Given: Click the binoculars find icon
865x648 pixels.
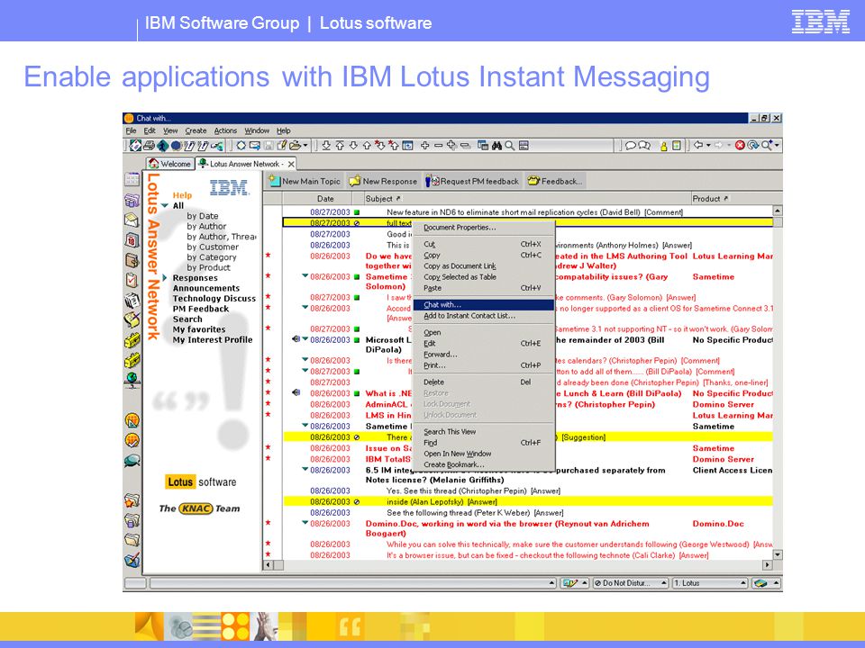Looking at the screenshot, I should (x=496, y=146).
